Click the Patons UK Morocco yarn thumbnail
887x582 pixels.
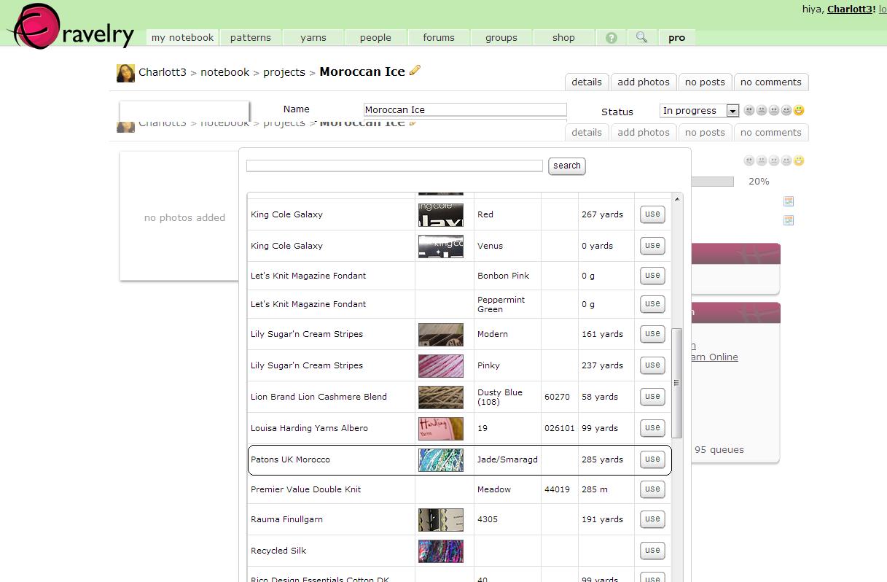point(441,460)
